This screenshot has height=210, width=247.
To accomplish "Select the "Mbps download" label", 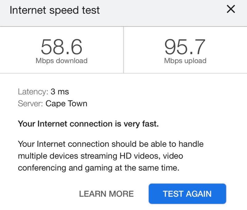I will 62,61.
